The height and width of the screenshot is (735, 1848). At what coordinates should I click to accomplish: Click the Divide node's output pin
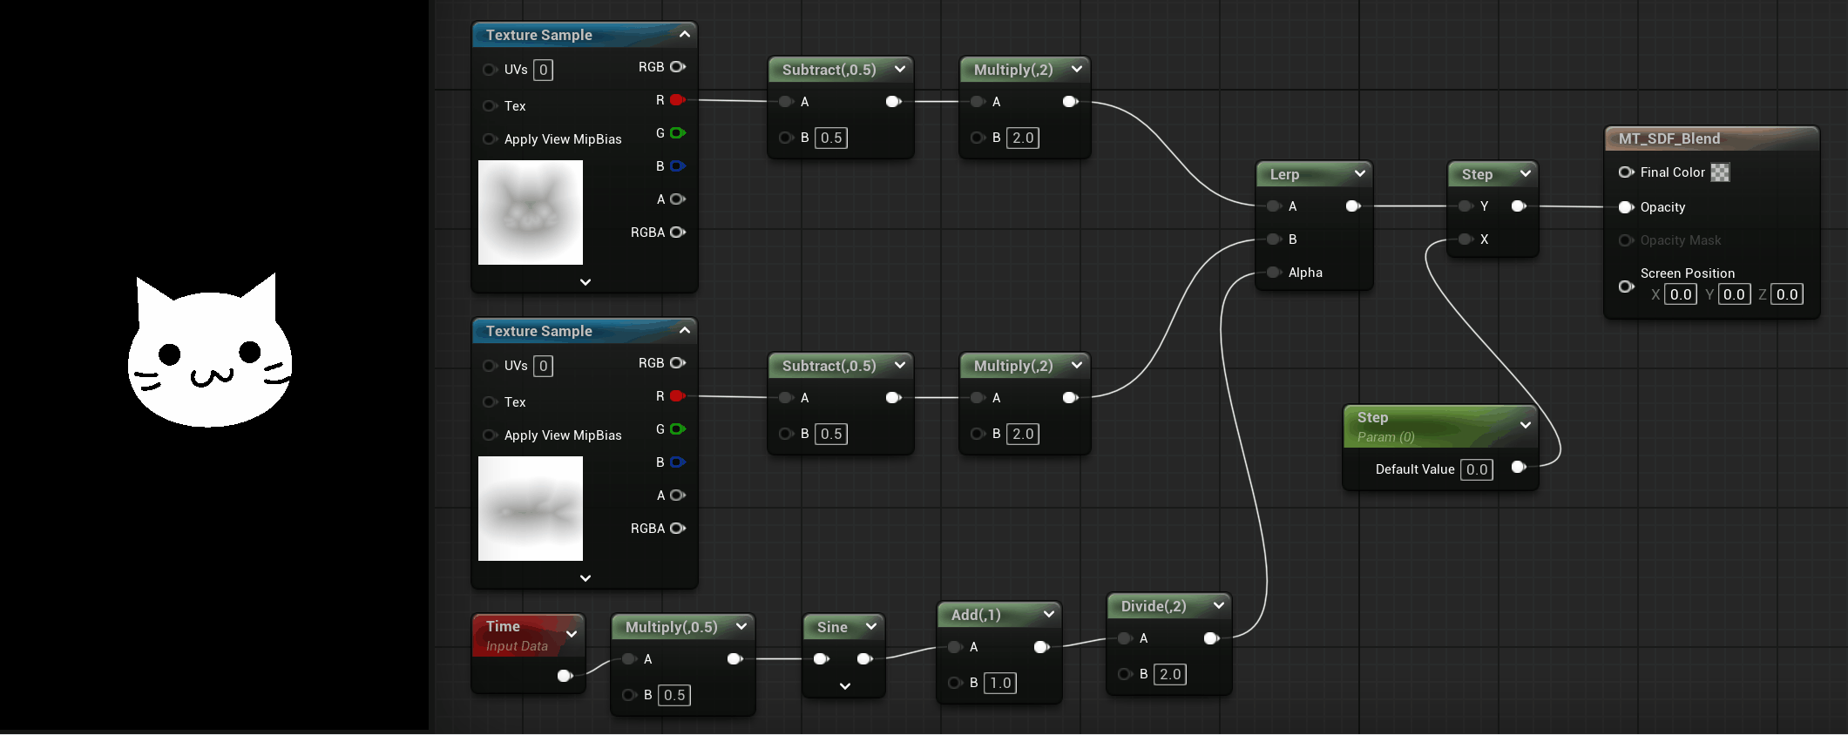pos(1210,638)
